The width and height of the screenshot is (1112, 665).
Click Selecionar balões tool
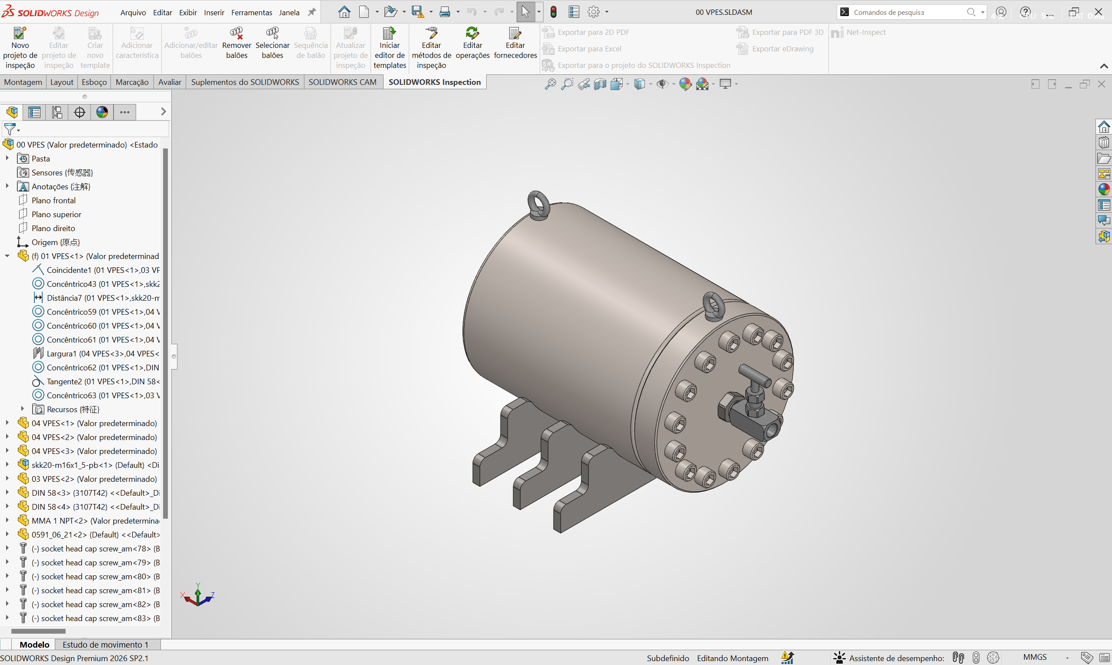(272, 44)
